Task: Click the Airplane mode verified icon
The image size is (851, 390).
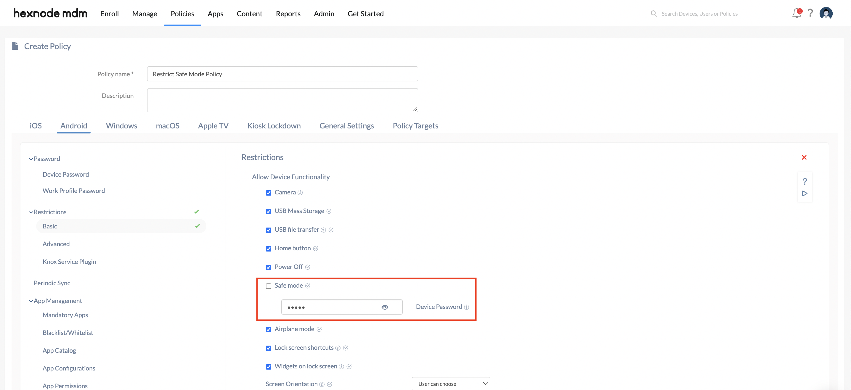Action: click(x=319, y=329)
